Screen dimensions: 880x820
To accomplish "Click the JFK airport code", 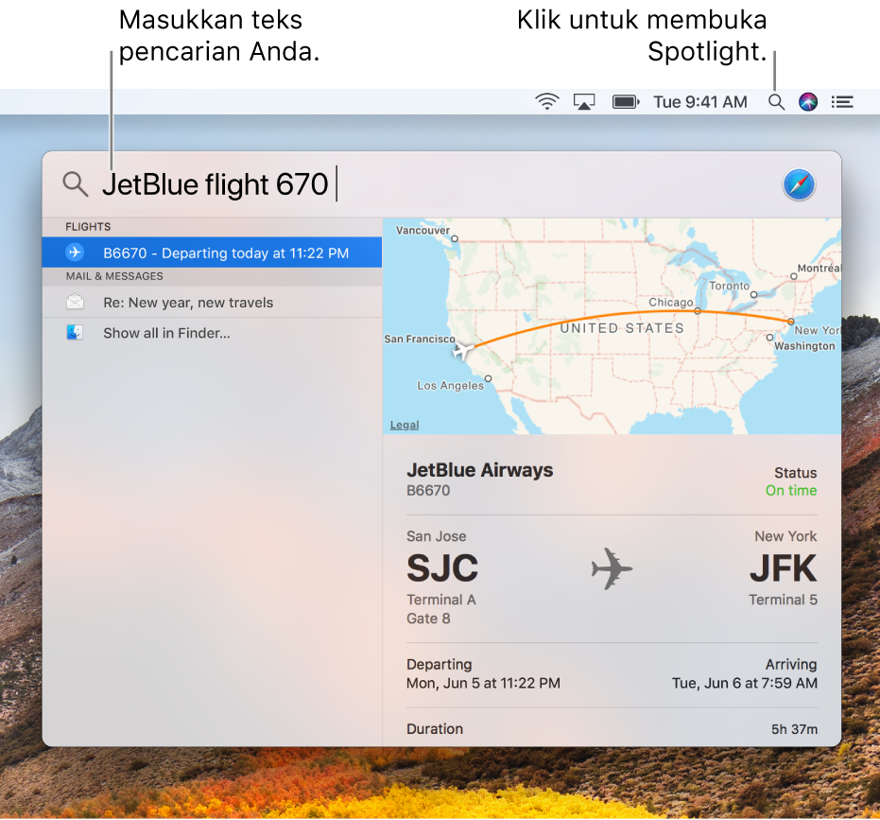I will coord(784,567).
